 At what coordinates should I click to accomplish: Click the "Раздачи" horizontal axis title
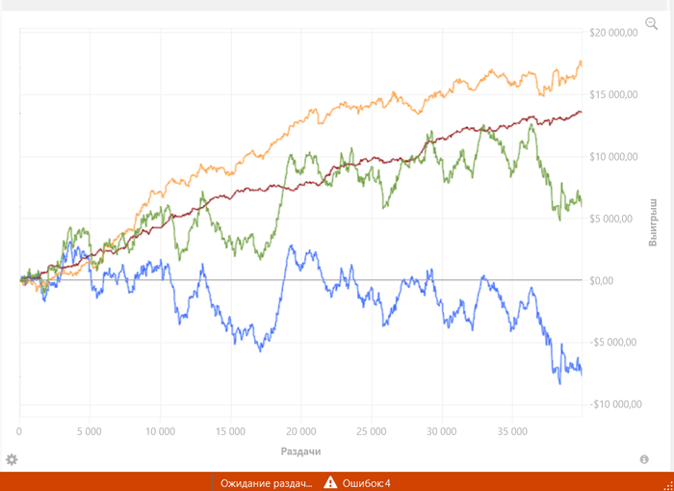(x=299, y=451)
